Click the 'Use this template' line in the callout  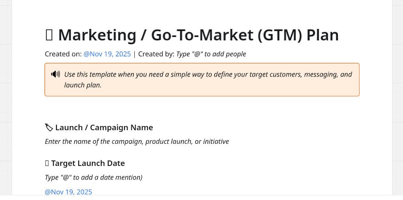pyautogui.click(x=208, y=74)
